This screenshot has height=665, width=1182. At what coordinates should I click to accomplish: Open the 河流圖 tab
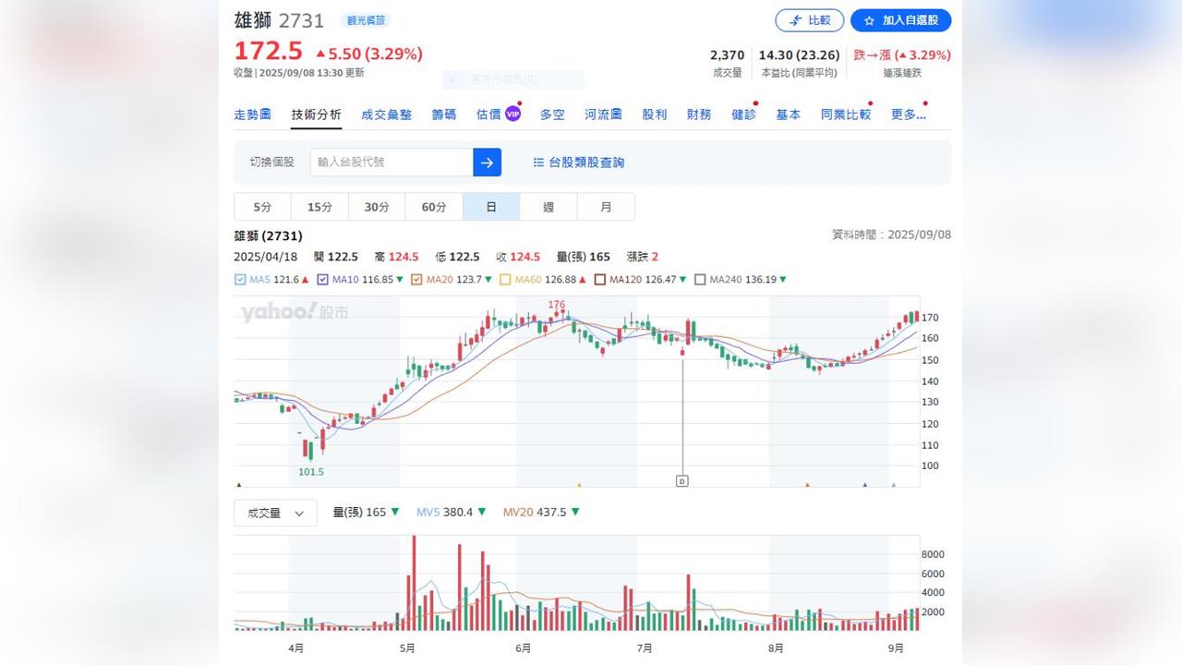(x=603, y=115)
